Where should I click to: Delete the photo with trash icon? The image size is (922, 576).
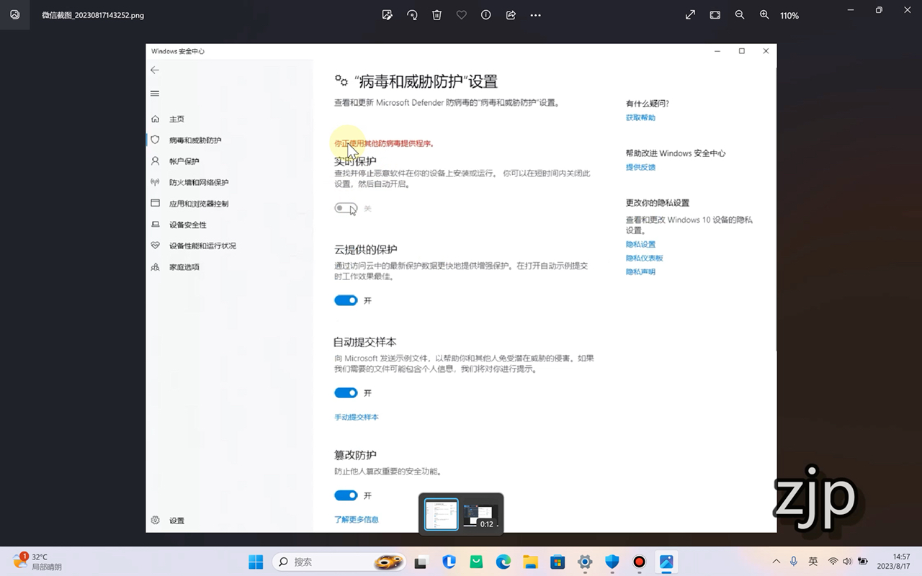[437, 14]
